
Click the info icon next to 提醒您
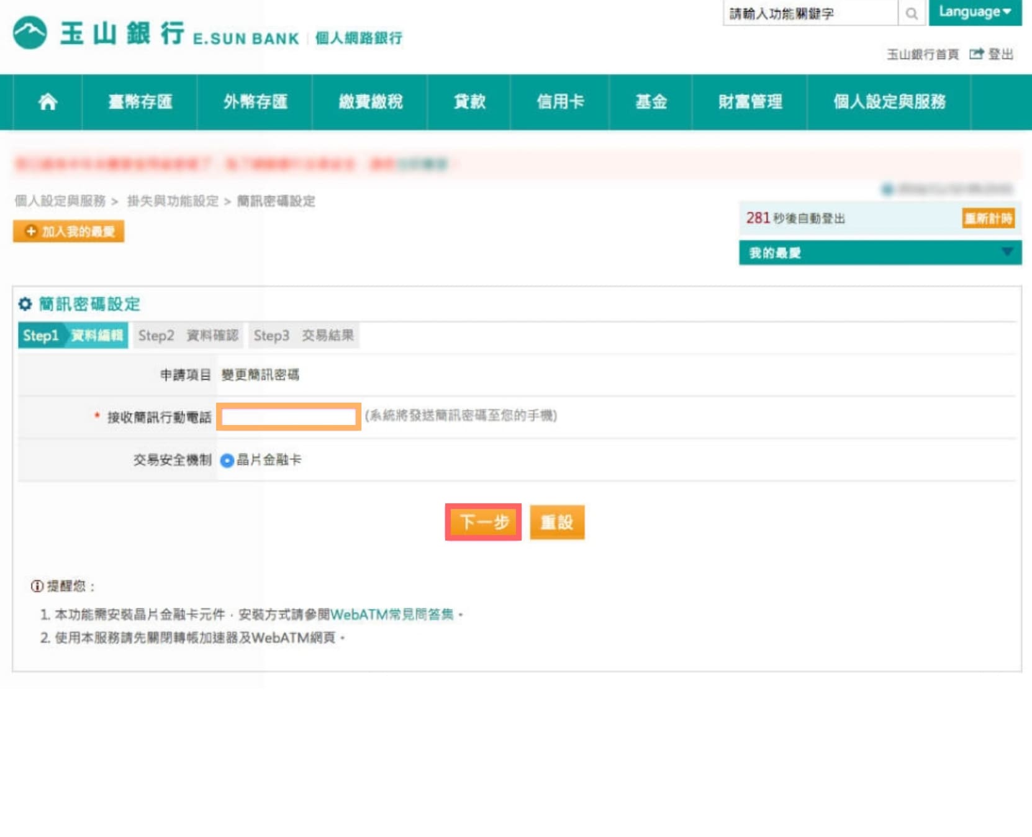[37, 586]
